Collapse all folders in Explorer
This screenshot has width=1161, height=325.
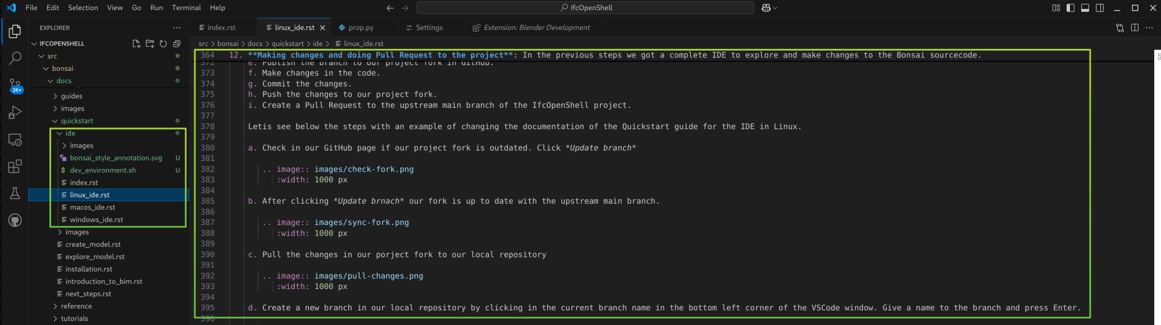click(x=176, y=44)
